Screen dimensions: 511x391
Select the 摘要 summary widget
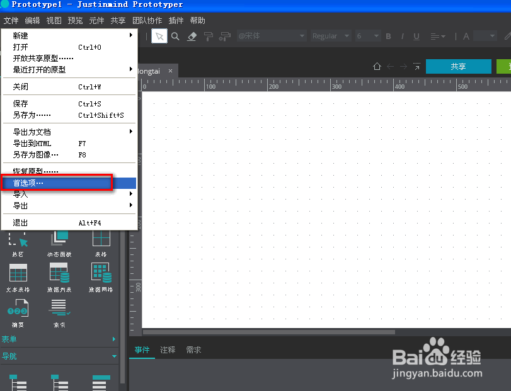(18, 313)
